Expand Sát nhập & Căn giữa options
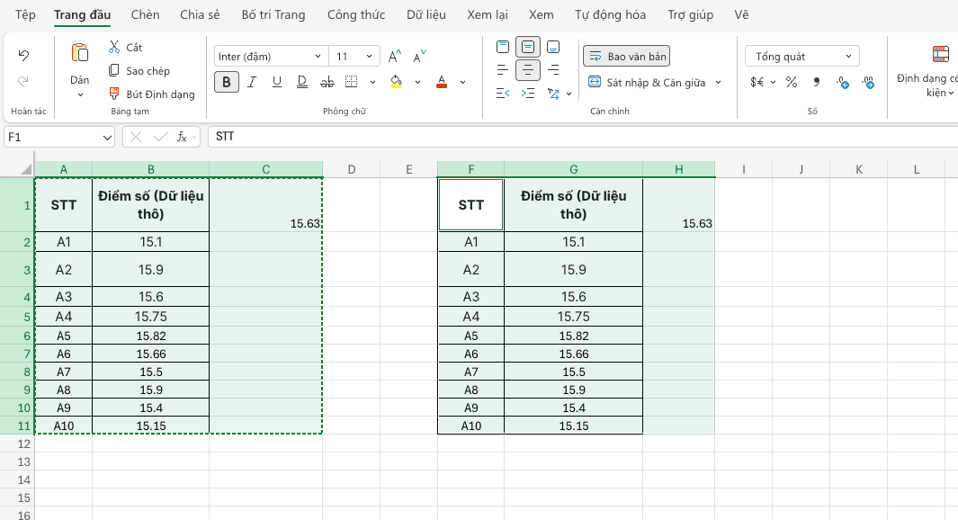This screenshot has height=520, width=958. 719,82
